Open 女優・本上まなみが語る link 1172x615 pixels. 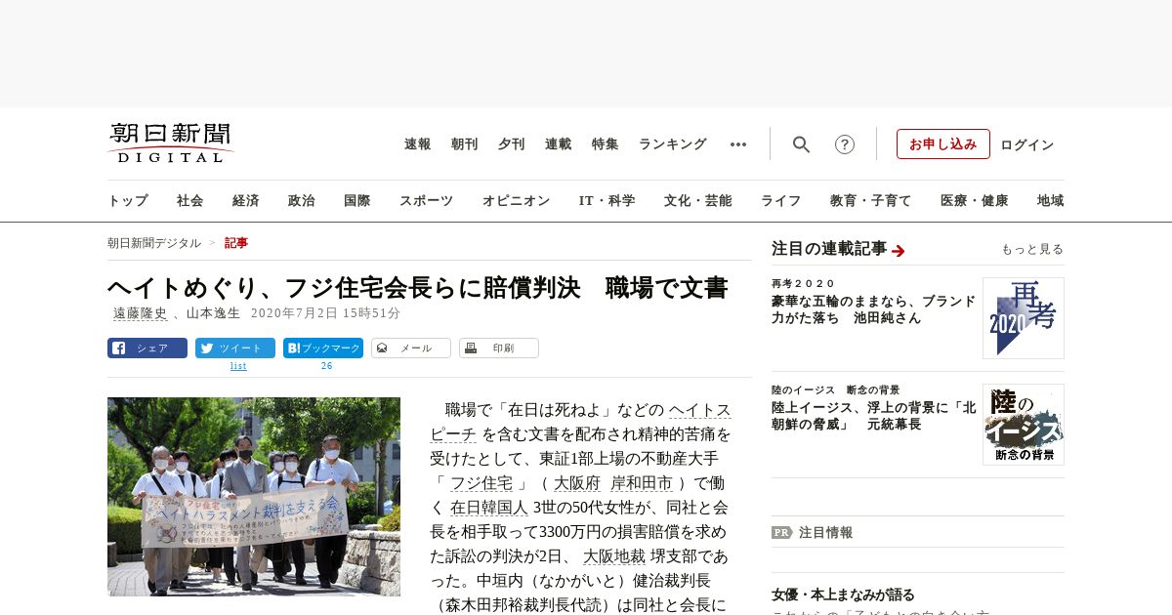[843, 594]
